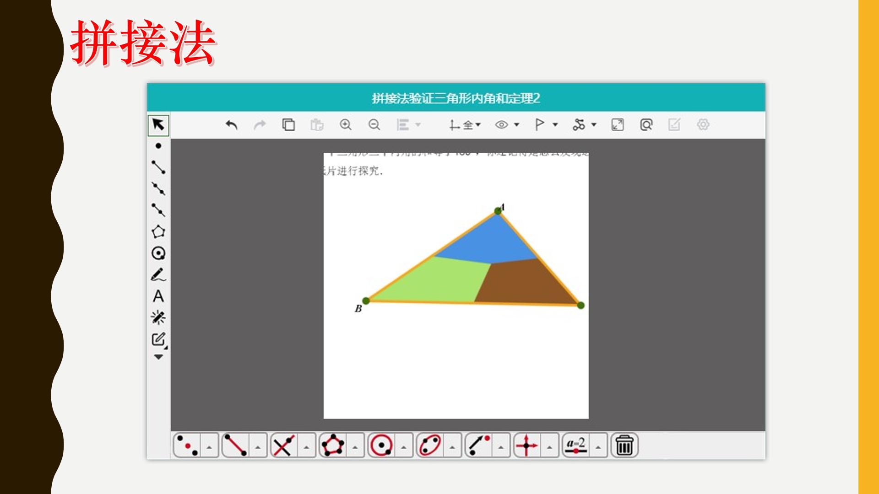Click the zoom in magnifier
Viewport: 879px width, 494px height.
346,125
